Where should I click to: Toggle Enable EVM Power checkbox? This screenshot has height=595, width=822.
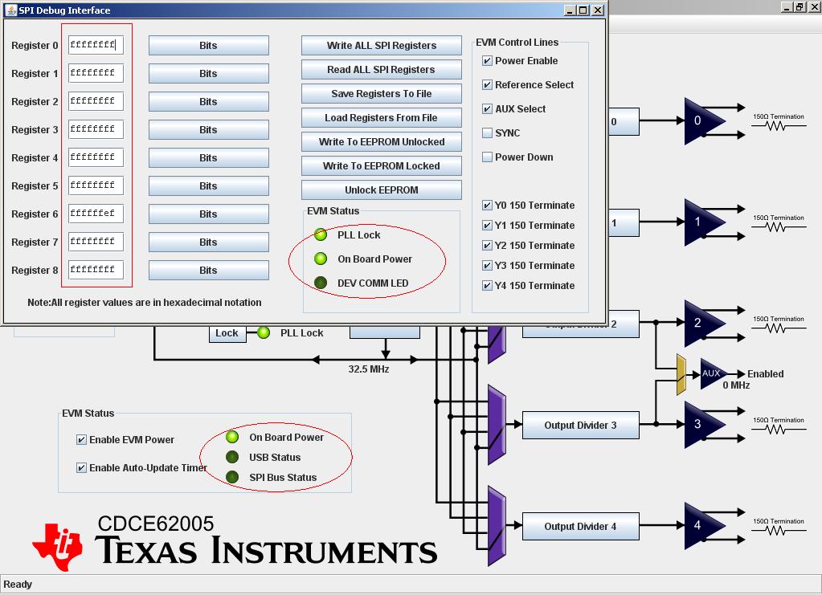(x=81, y=439)
